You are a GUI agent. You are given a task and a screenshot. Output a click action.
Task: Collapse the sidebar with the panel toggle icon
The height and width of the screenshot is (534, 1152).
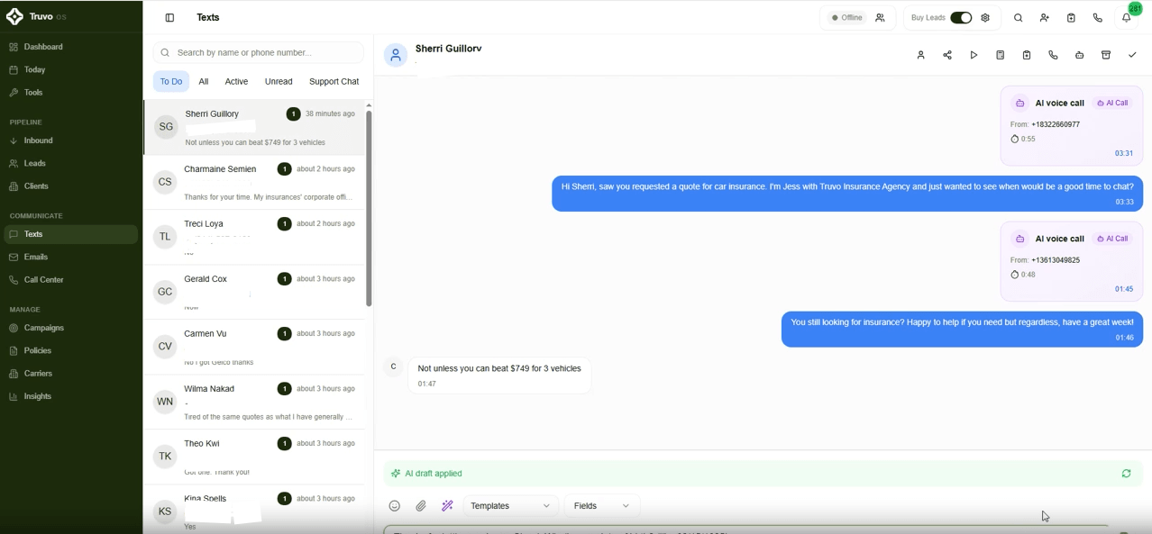[169, 17]
